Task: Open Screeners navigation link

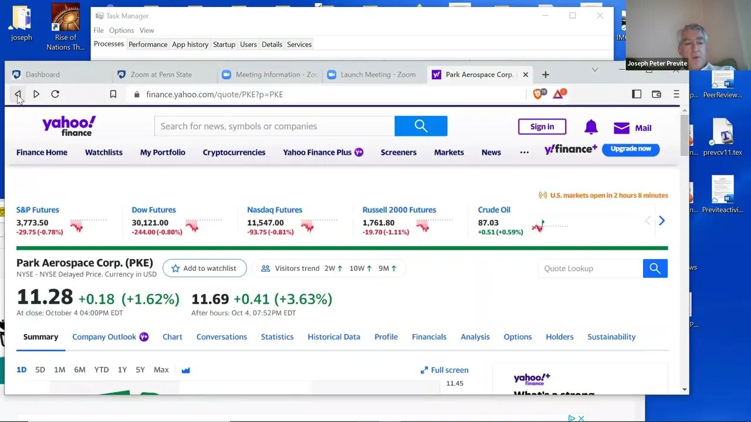Action: [398, 152]
